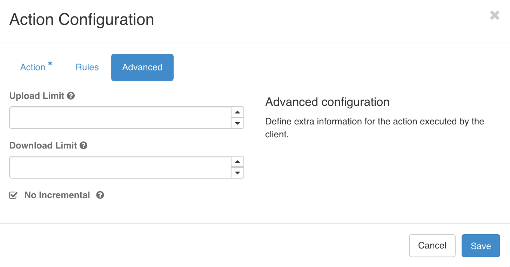The image size is (510, 267).
Task: Increase Download Limit with up arrow
Action: point(237,162)
